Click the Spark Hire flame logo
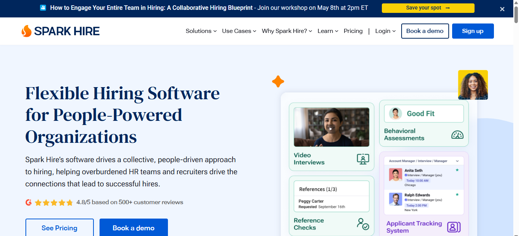The image size is (519, 236). pyautogui.click(x=26, y=31)
